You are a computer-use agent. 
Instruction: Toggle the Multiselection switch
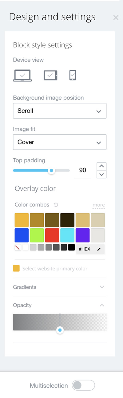coord(83,385)
